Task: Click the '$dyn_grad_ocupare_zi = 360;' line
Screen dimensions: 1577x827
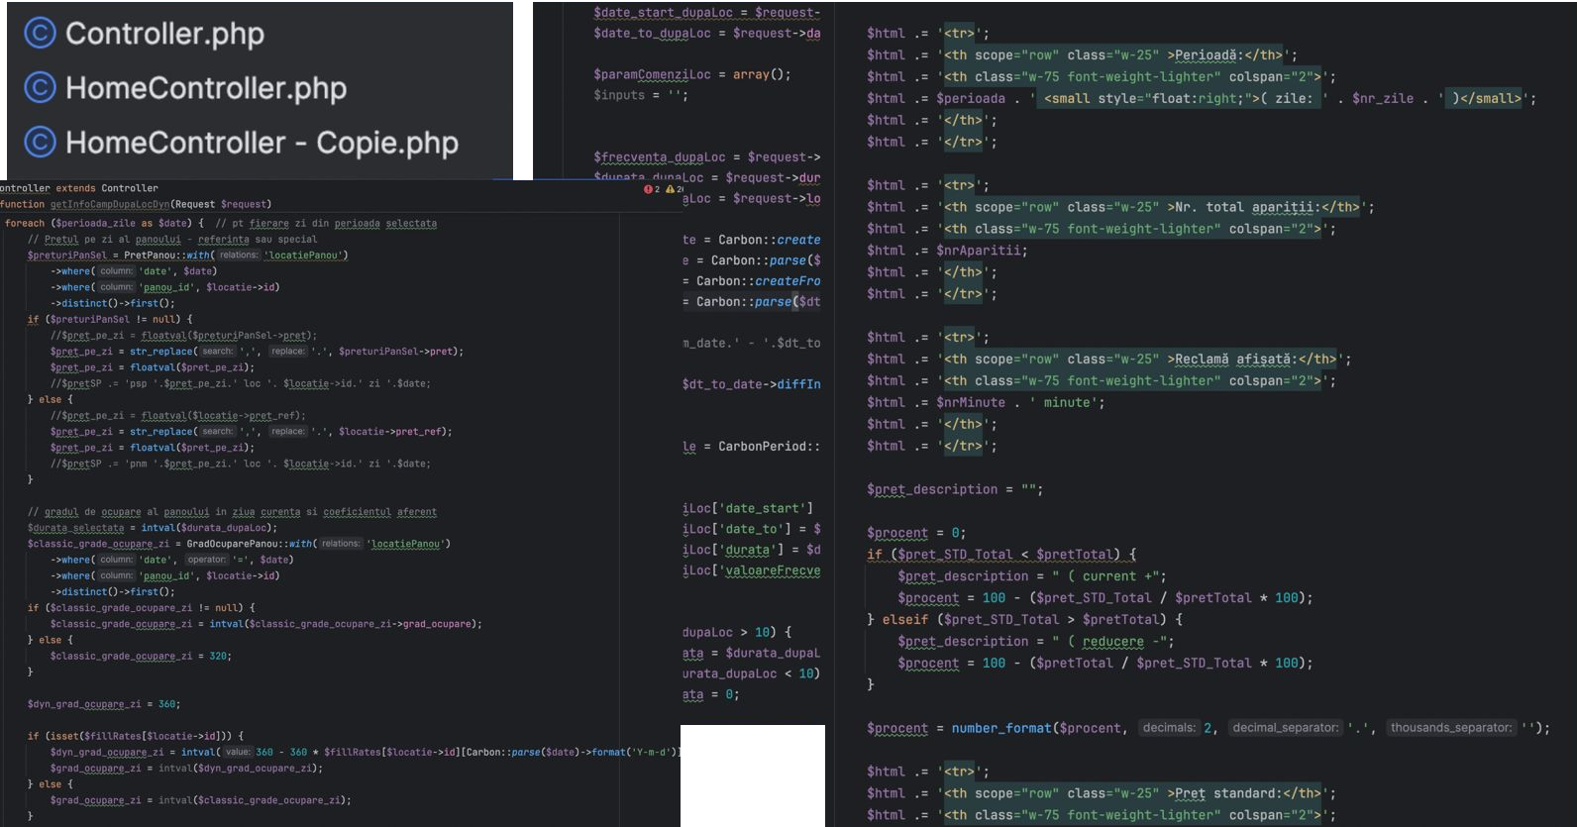Action: (x=104, y=704)
